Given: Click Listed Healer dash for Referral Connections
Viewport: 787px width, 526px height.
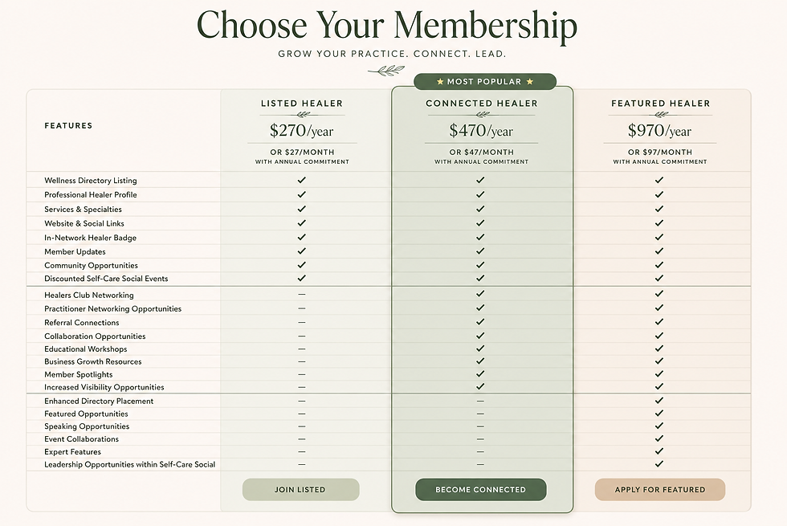Looking at the screenshot, I should 302,322.
